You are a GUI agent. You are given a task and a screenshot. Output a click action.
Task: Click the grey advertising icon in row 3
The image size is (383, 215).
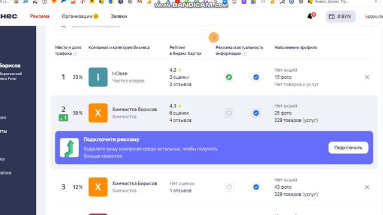[229, 187]
